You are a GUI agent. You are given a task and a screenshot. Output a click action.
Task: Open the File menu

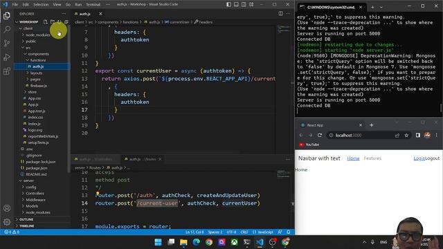tap(15, 4)
